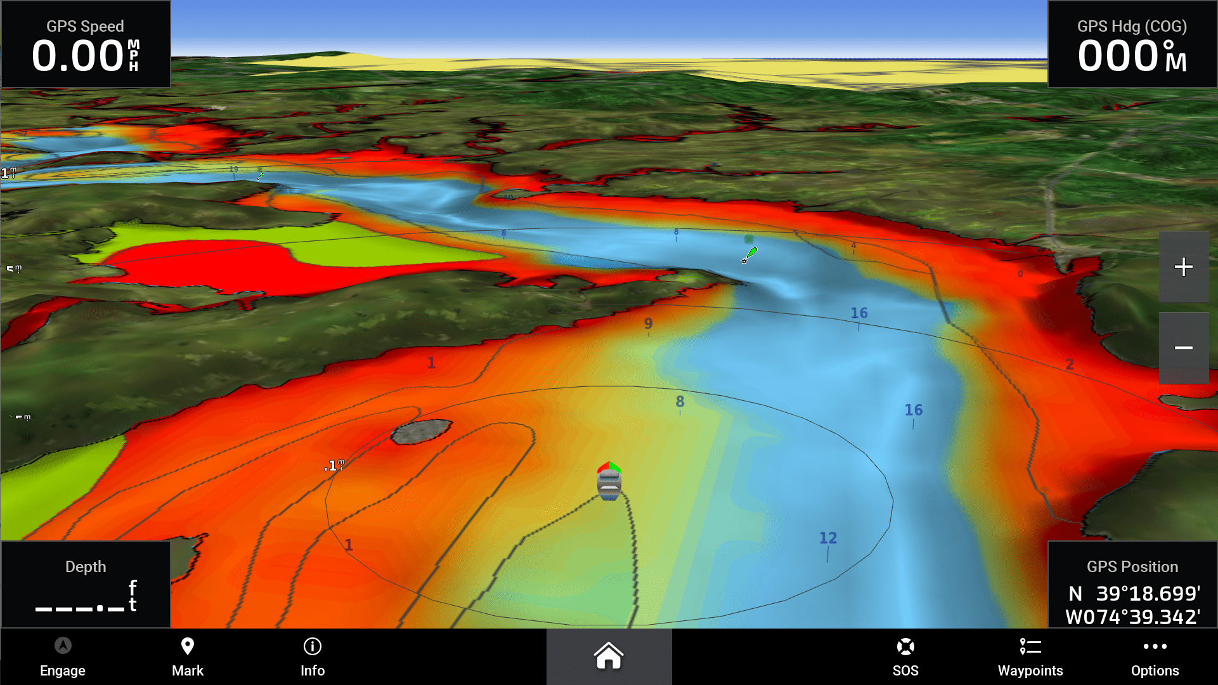The height and width of the screenshot is (685, 1218).
Task: Click the zoom out button
Action: point(1186,347)
